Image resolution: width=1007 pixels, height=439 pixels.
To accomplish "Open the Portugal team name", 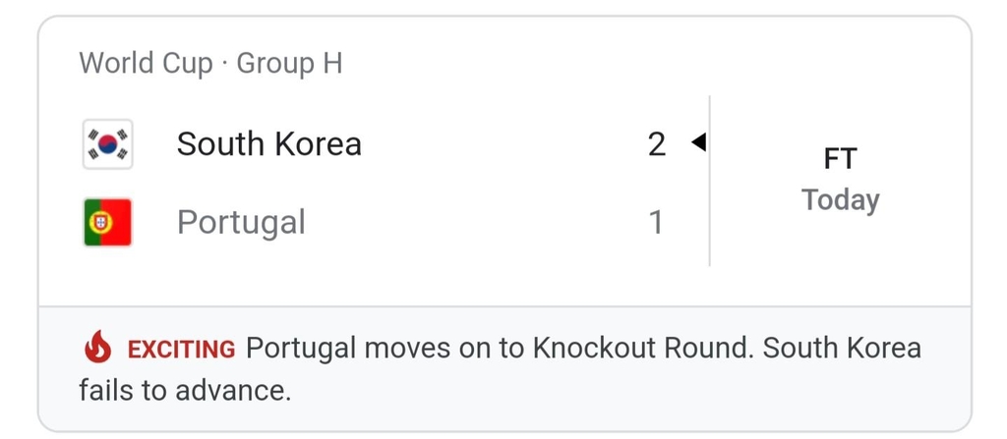I will click(241, 223).
